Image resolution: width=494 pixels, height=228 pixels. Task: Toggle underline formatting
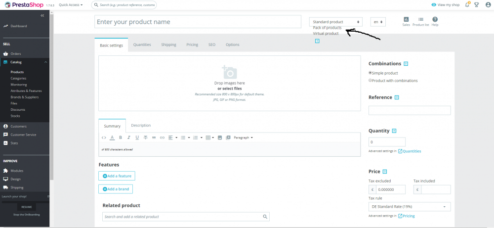[137, 137]
